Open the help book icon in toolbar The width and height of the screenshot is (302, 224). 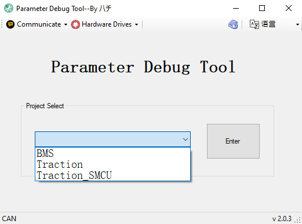click(233, 24)
